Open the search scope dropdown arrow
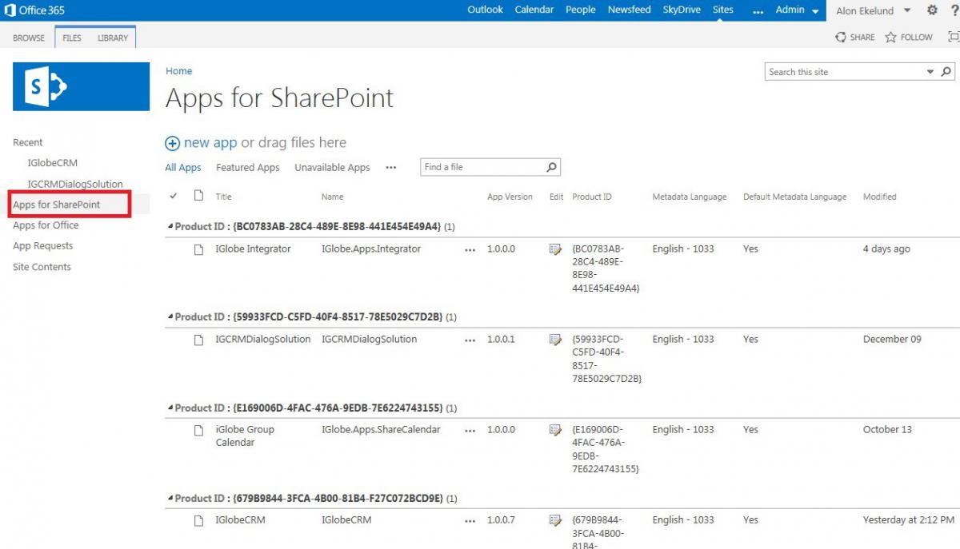The image size is (960, 549). pyautogui.click(x=930, y=72)
